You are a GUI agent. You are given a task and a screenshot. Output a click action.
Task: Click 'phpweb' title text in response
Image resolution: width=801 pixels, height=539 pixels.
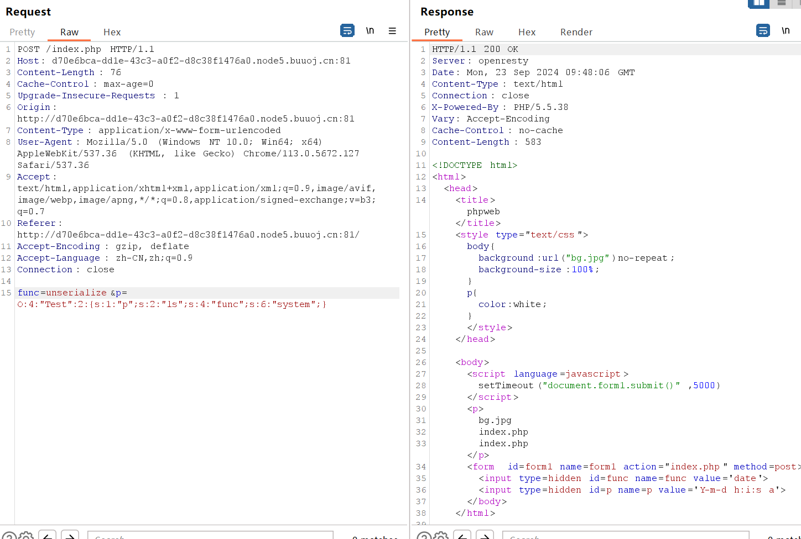483,212
